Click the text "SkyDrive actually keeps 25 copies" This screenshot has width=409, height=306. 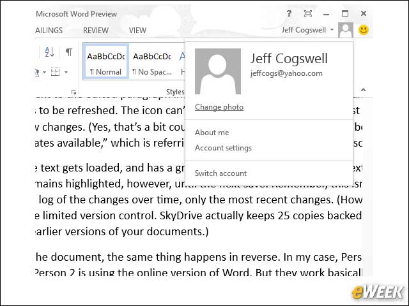tap(225, 215)
